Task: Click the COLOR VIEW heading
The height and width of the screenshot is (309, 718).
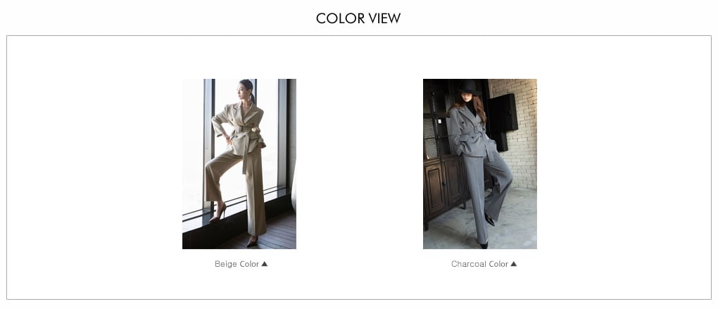Action: tap(358, 18)
